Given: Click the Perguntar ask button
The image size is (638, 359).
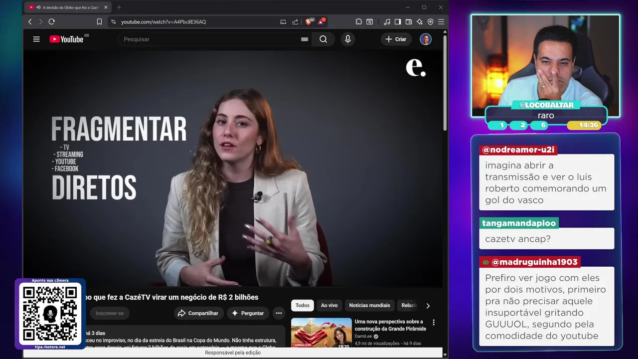Looking at the screenshot, I should (248, 313).
